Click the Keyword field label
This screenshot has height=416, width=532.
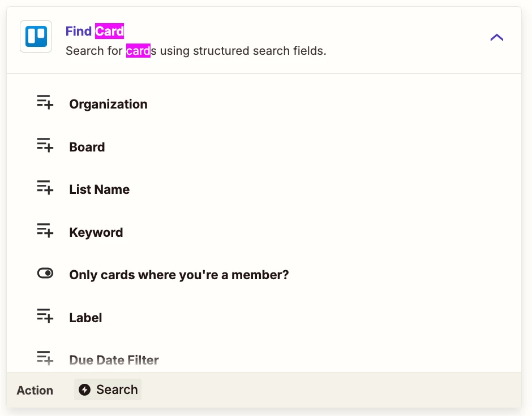[x=96, y=233]
